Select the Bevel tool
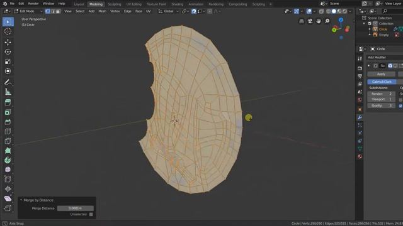The height and width of the screenshot is (226, 403). coord(8,122)
